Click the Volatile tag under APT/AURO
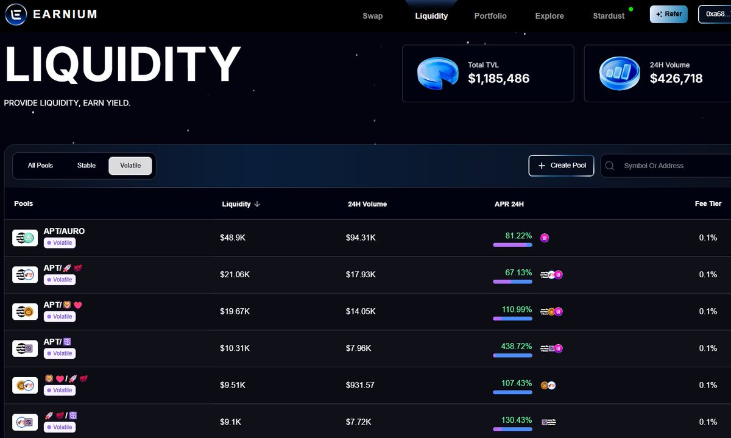 point(60,243)
